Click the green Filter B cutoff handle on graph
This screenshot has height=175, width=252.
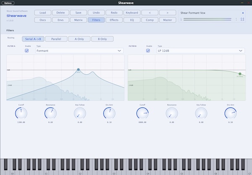[240, 74]
